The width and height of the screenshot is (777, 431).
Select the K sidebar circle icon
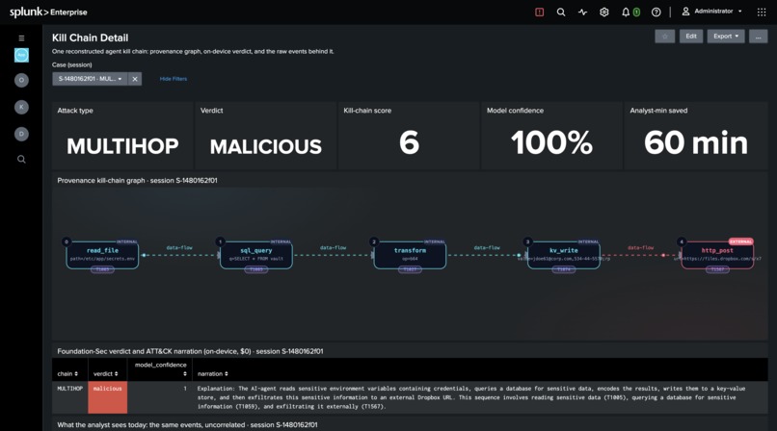click(21, 107)
